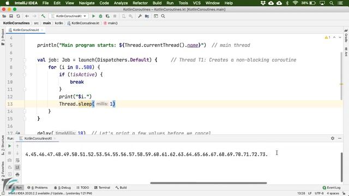Open the Project tool window stripe
The width and height of the screenshot is (349, 196).
tap(3, 37)
